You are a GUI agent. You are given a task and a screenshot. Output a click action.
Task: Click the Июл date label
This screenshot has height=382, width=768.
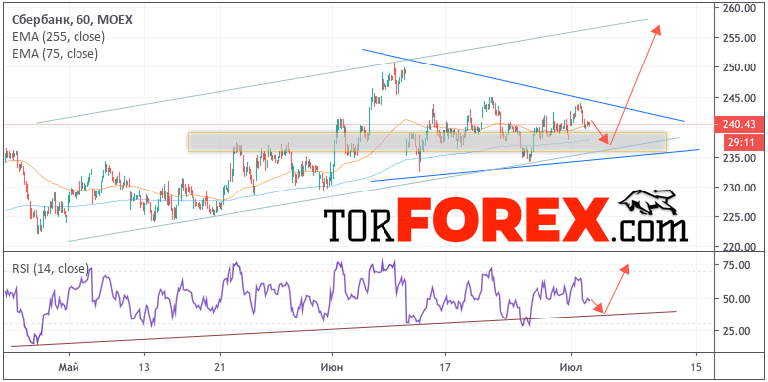tap(571, 367)
